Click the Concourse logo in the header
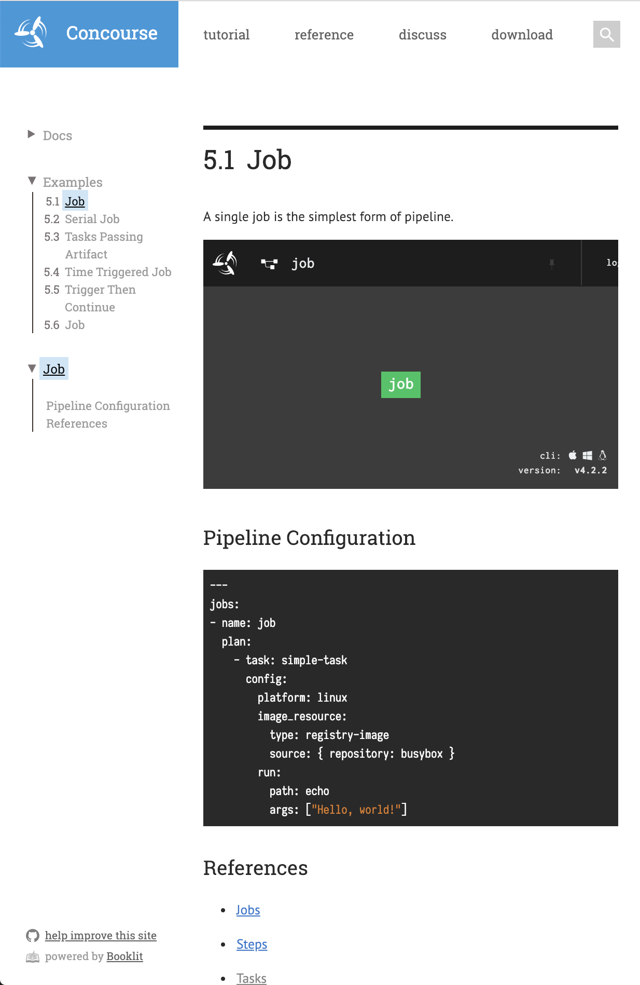The image size is (640, 985). coord(32,31)
